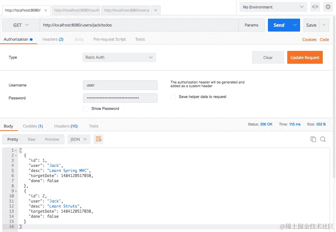Click the Clear authorization button
Screen dimensions: 336x232
coord(268,57)
